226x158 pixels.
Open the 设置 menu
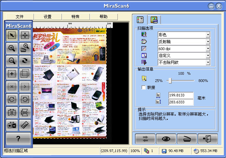pos(48,17)
